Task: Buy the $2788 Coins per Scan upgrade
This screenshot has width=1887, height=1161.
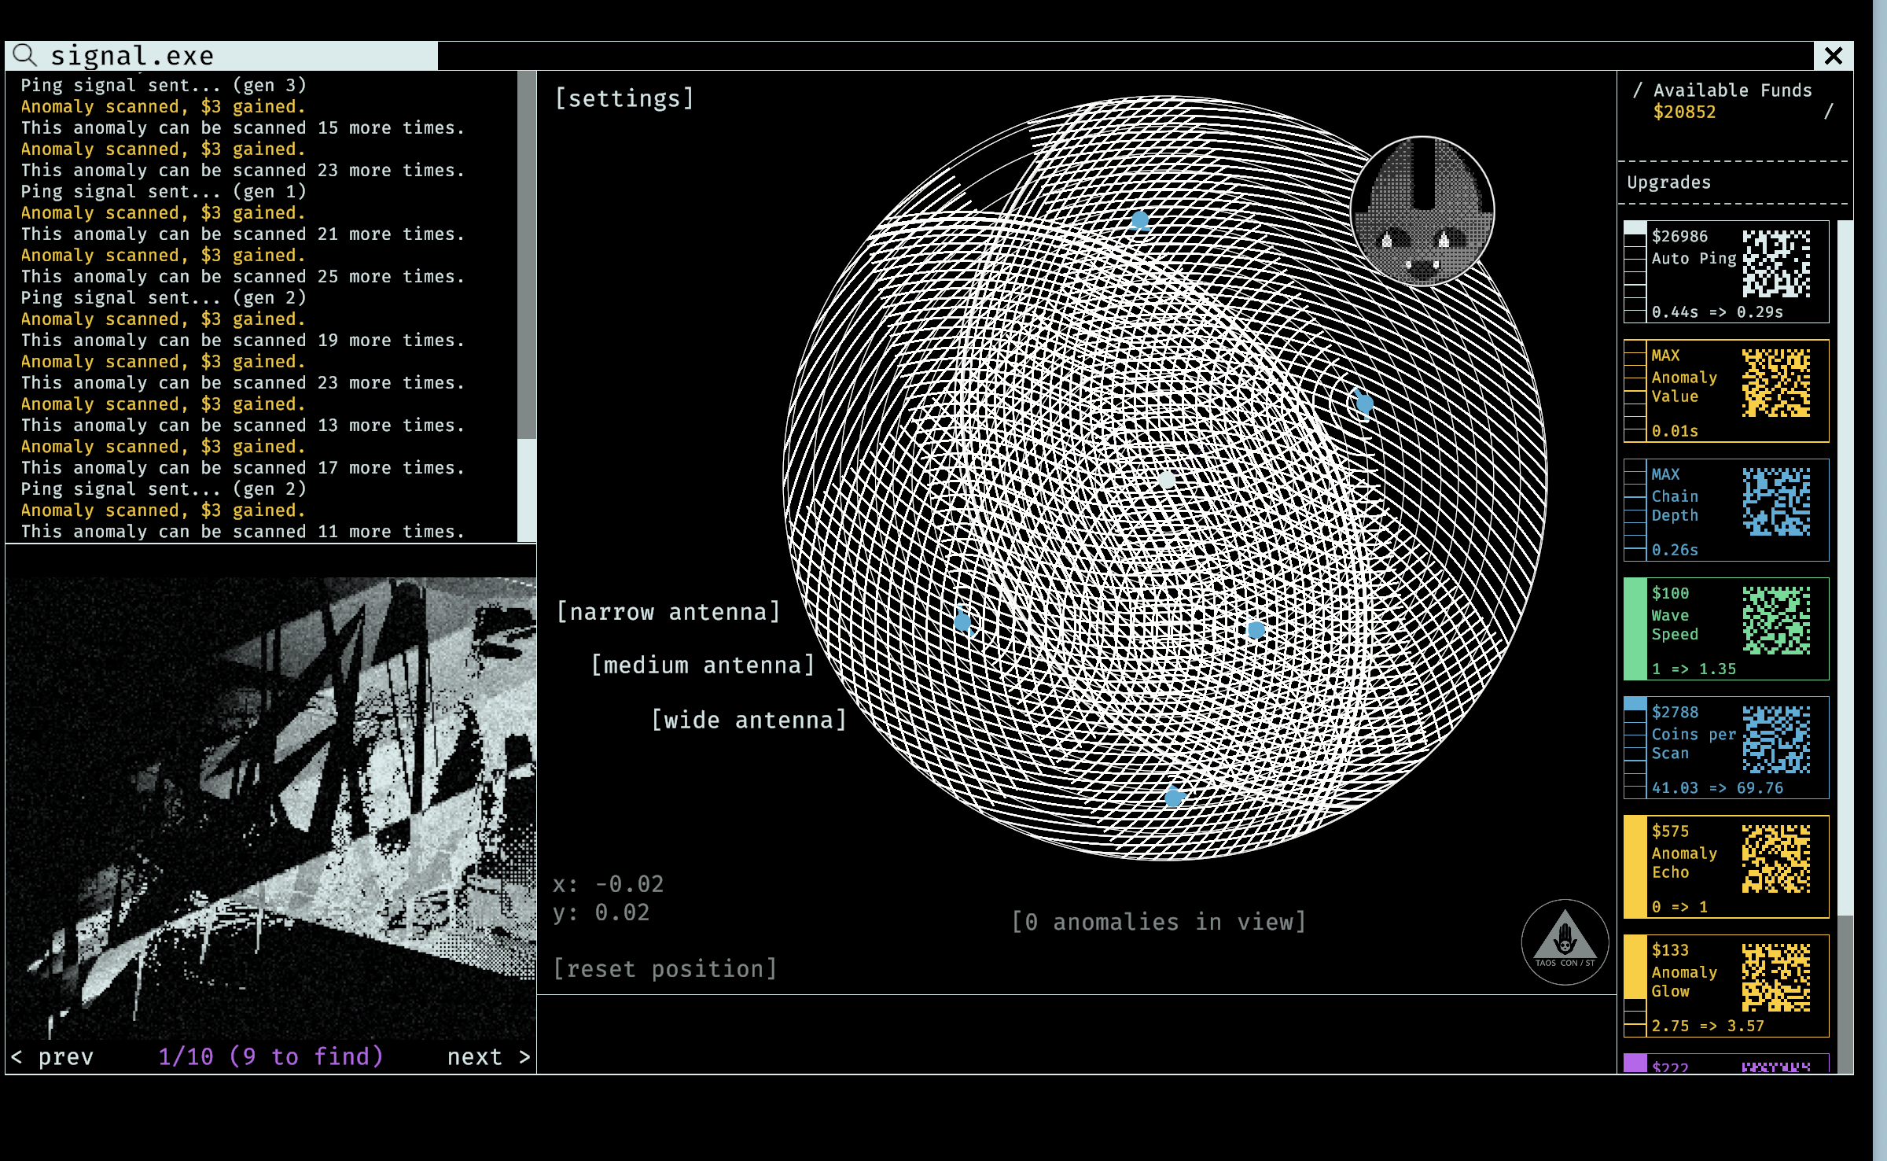Action: pos(1727,747)
